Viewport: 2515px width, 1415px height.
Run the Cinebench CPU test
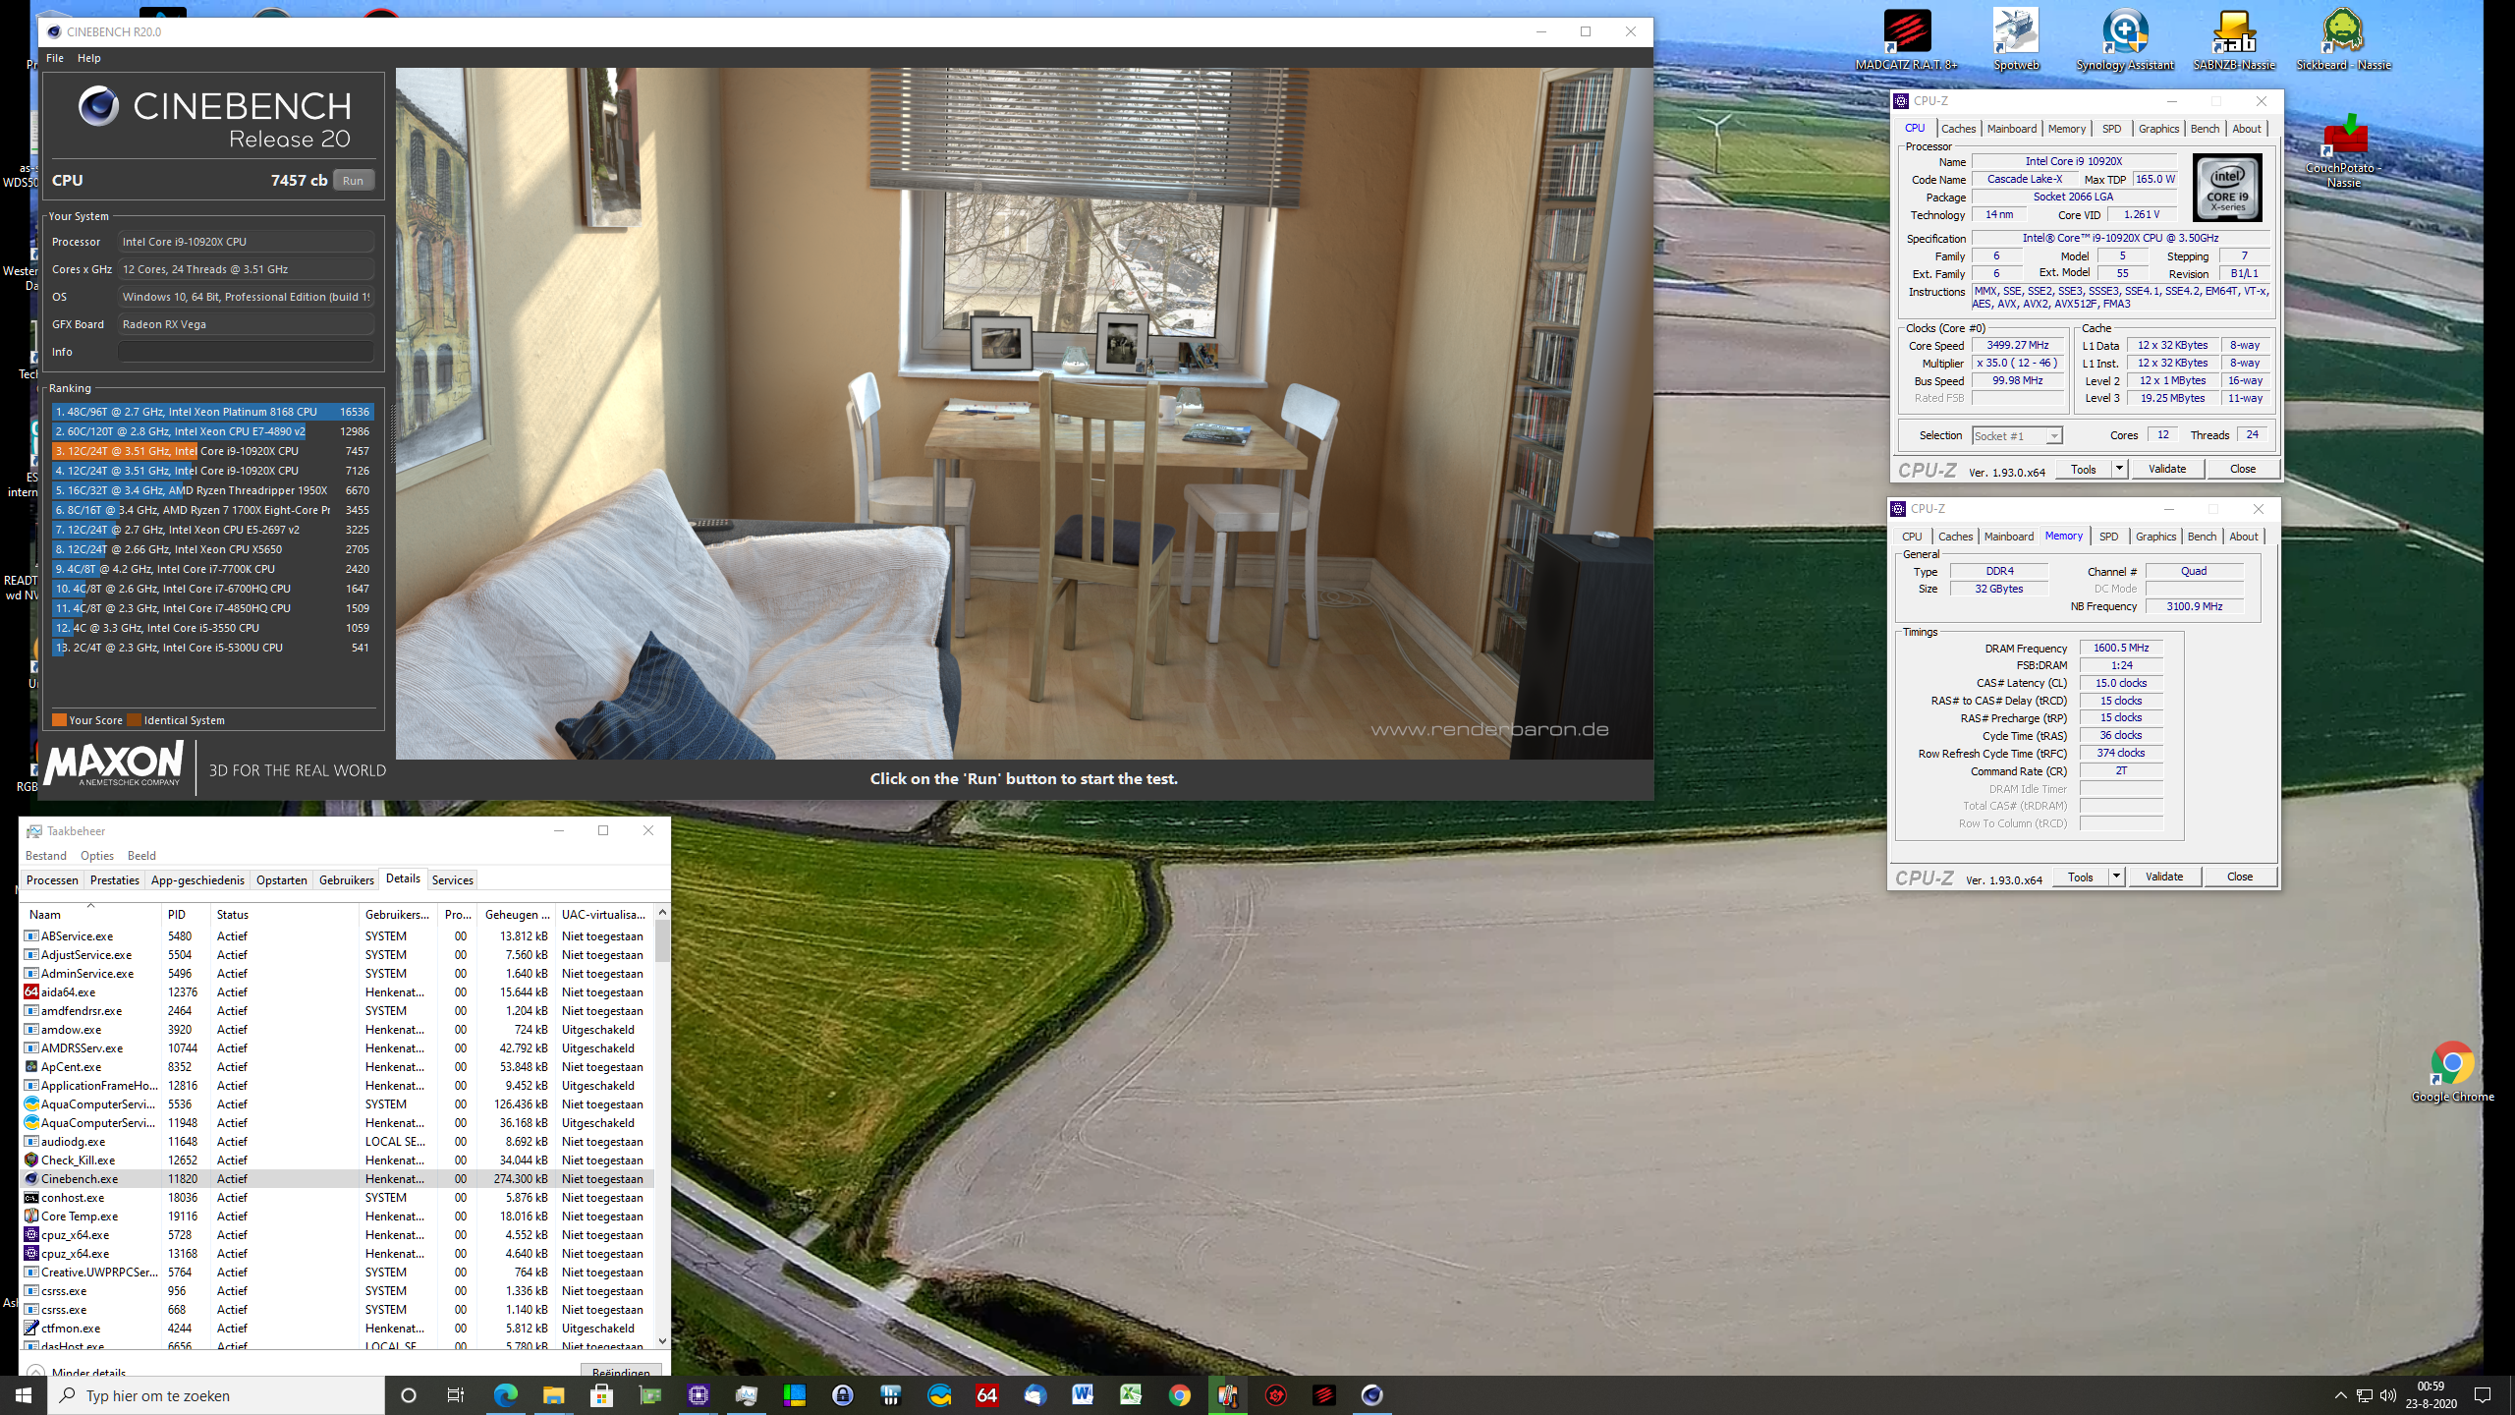(x=353, y=181)
